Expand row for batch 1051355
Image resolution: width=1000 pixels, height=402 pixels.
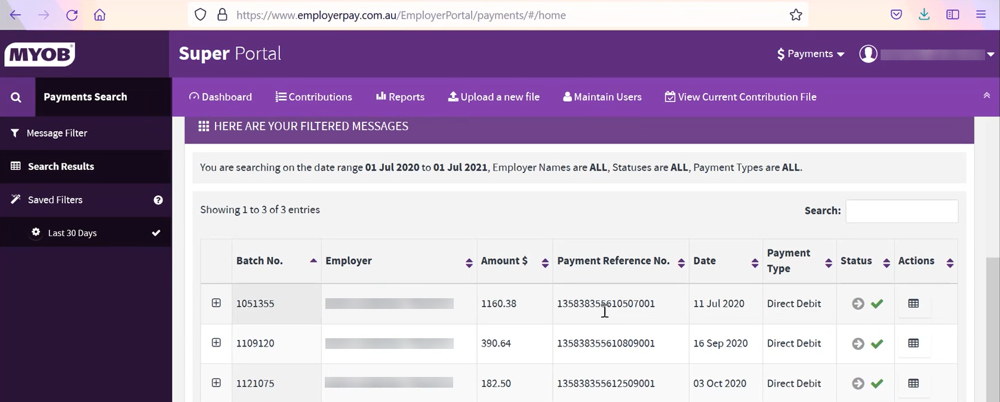(x=216, y=303)
